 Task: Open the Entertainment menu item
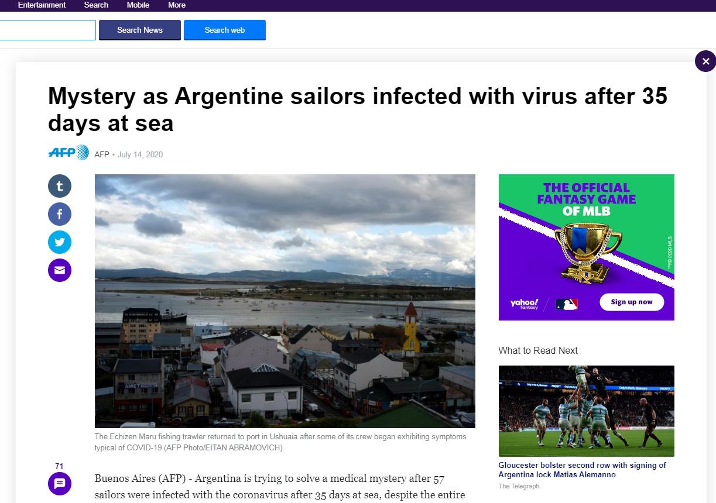pyautogui.click(x=42, y=5)
